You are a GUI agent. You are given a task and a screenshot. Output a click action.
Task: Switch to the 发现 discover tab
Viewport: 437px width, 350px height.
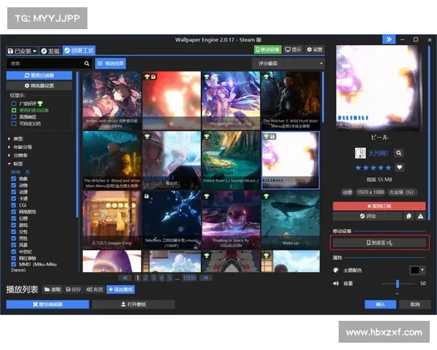click(50, 51)
